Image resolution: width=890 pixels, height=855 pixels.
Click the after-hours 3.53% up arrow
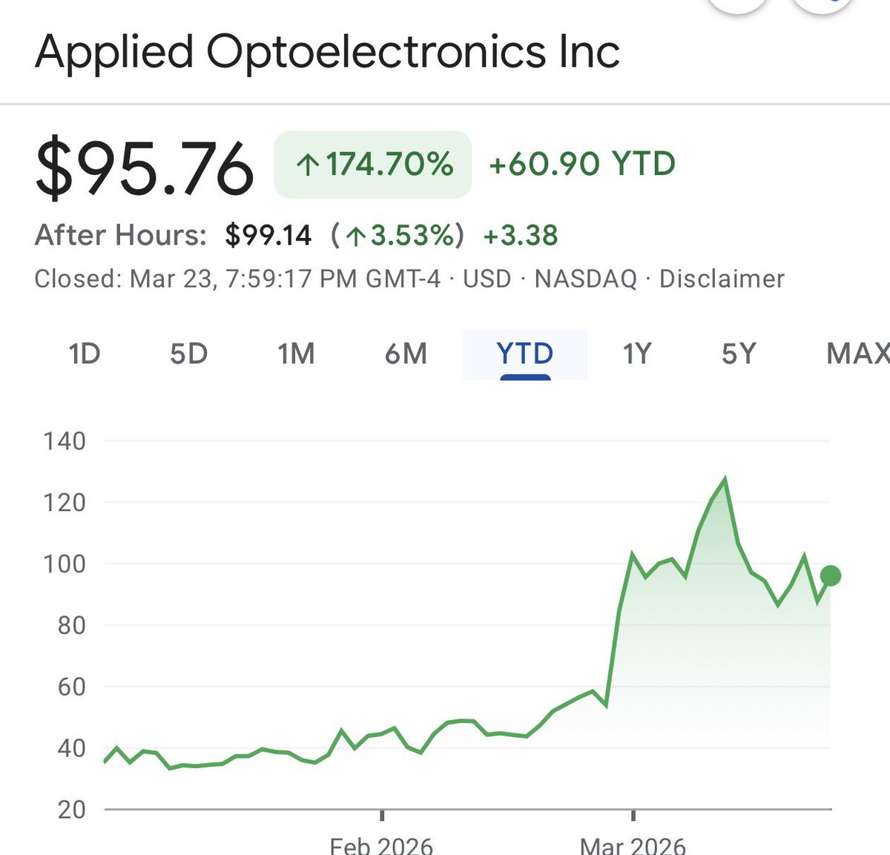pos(356,237)
